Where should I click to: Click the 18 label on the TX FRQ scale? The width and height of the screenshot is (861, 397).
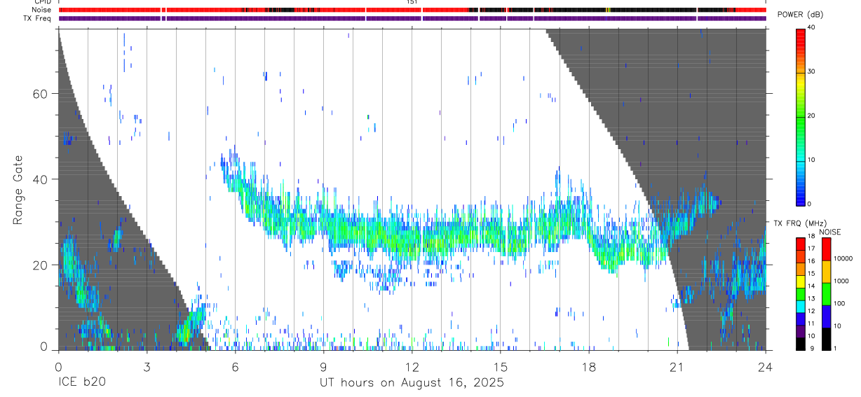click(x=812, y=236)
